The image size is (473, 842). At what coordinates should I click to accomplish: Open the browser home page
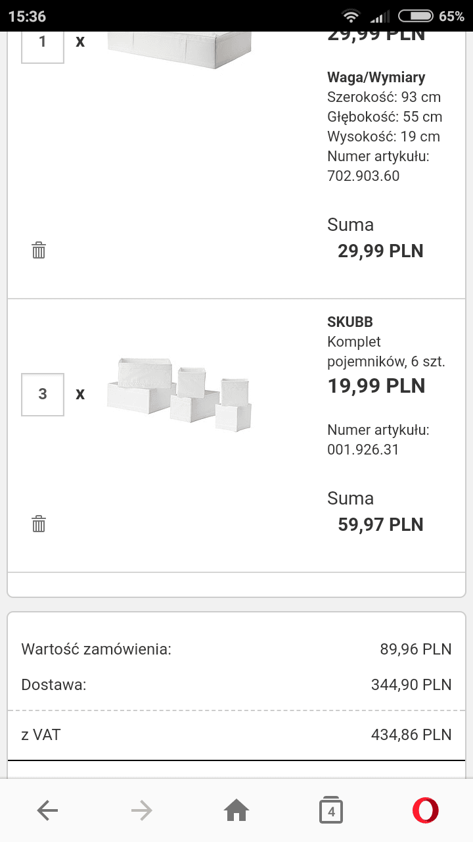[236, 810]
